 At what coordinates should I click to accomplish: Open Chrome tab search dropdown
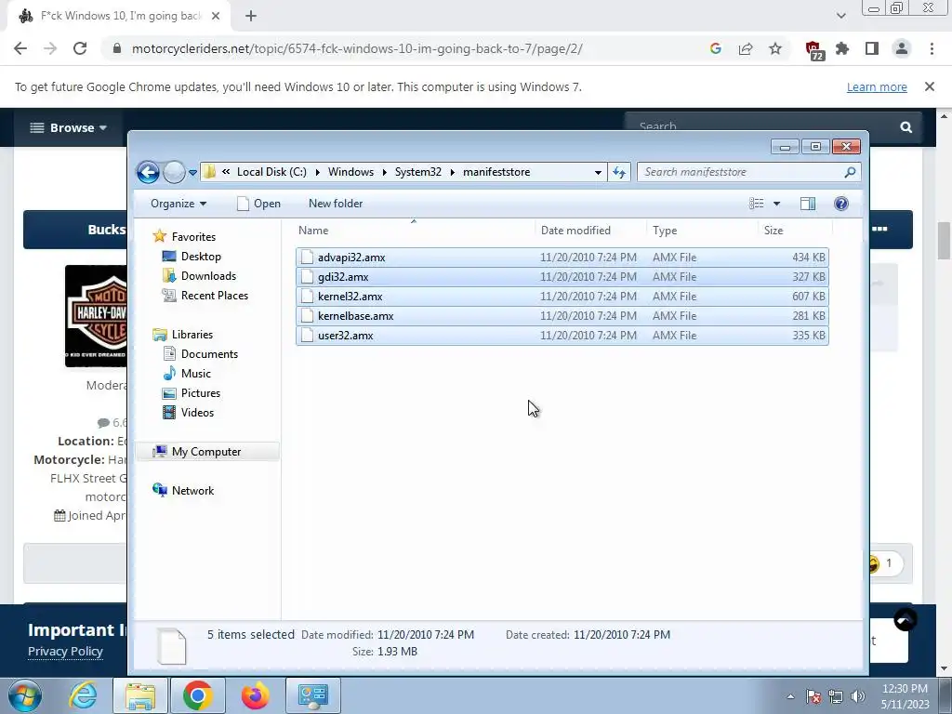coord(840,17)
